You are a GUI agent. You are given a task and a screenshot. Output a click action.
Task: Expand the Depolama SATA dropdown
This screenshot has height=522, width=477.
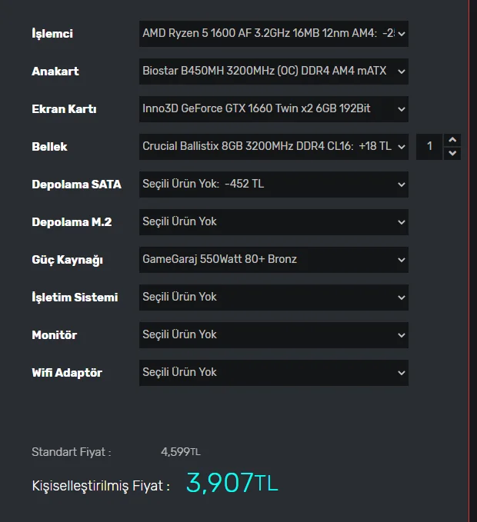(273, 185)
